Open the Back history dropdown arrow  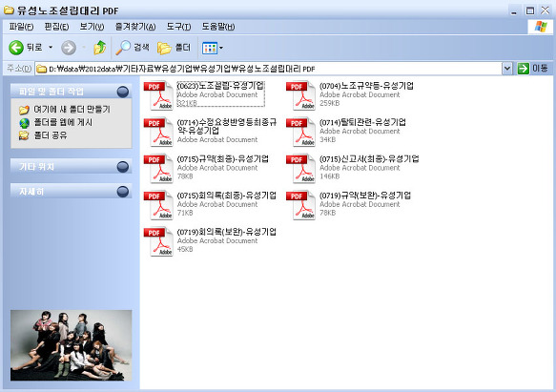[51, 47]
